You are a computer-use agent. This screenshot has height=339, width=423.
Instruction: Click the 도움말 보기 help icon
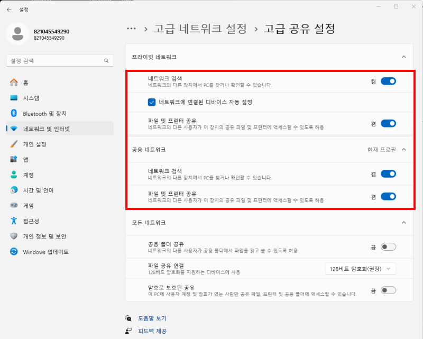[x=128, y=318]
